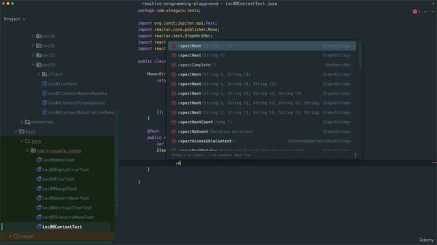Select expectNext(String t) completion suggestion
The image size is (437, 245).
pos(262,55)
